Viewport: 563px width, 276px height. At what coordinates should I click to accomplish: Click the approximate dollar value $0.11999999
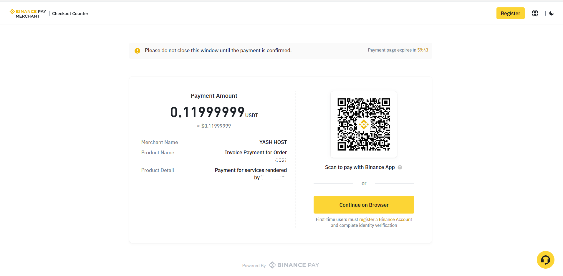coord(214,126)
